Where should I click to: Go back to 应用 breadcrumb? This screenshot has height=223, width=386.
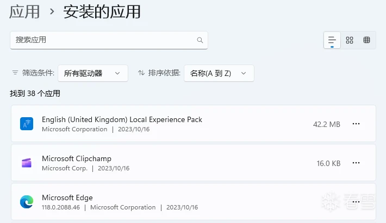[x=24, y=12]
